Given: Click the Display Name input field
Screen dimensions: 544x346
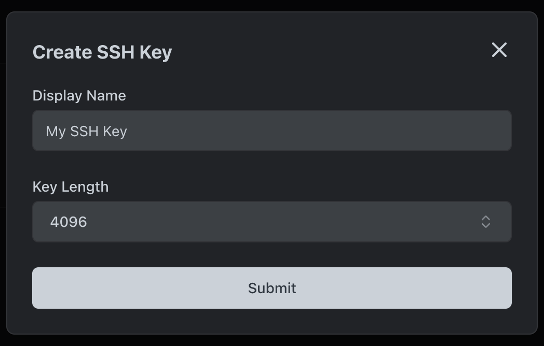Looking at the screenshot, I should 271,131.
